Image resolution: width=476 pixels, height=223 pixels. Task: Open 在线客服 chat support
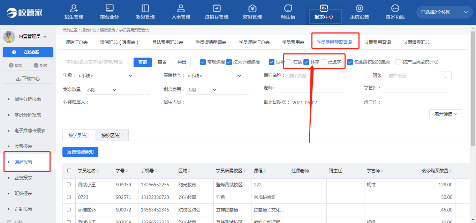tap(28, 52)
